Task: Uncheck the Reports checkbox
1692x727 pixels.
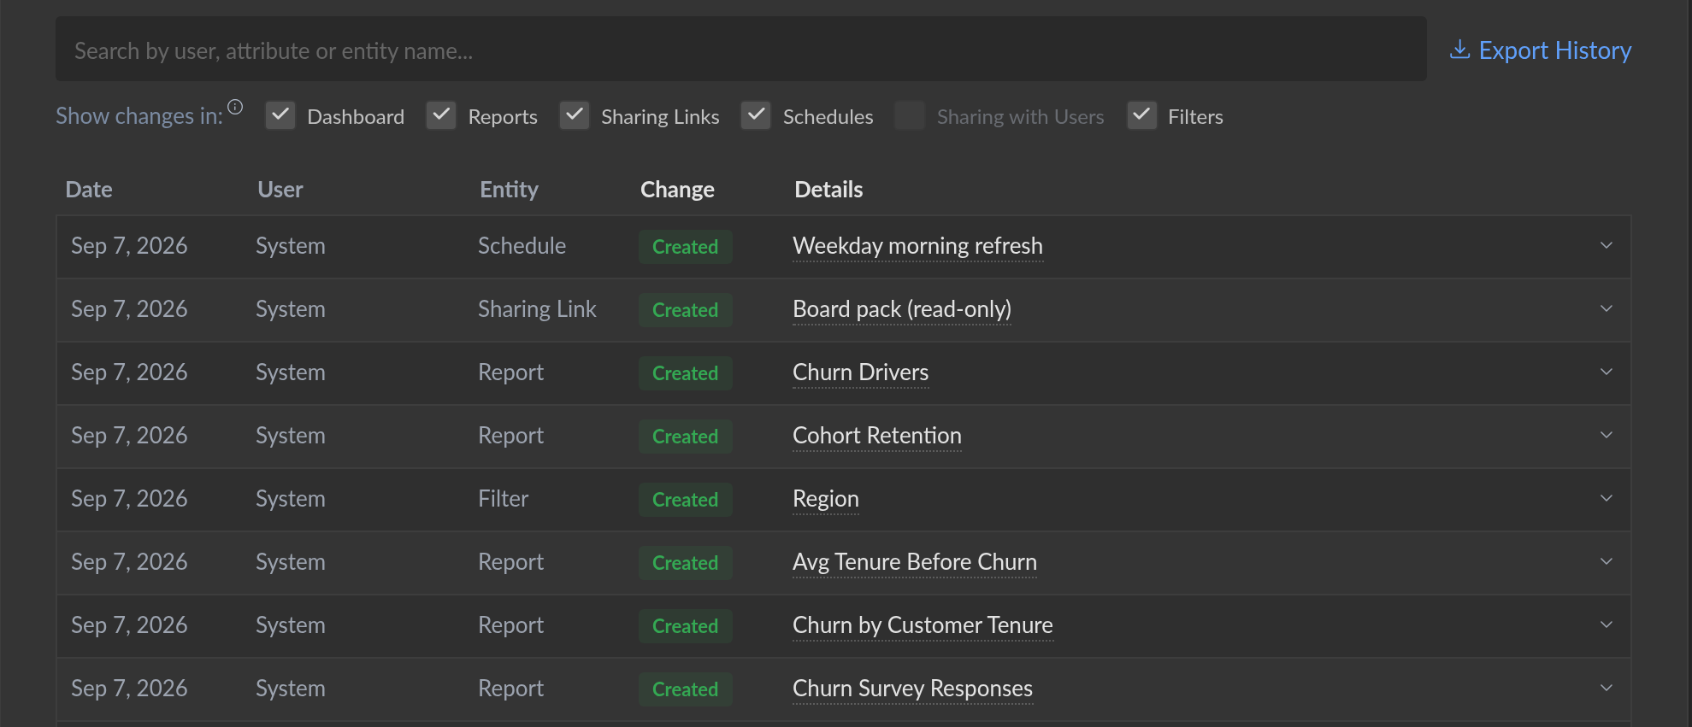Action: [441, 115]
